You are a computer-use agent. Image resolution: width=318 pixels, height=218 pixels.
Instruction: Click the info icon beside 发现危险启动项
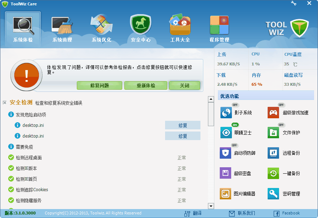(x=11, y=114)
